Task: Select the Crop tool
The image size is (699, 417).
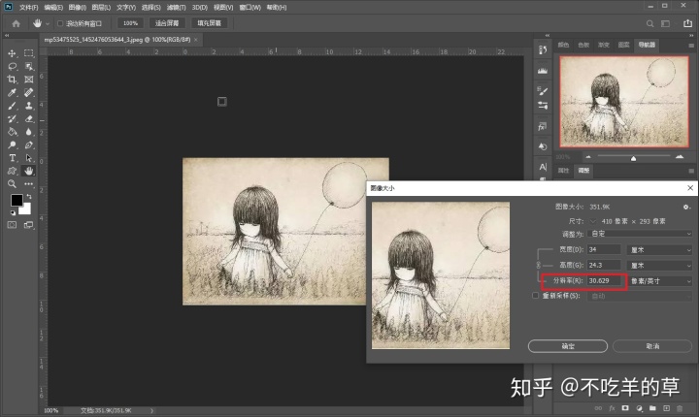Action: tap(12, 80)
